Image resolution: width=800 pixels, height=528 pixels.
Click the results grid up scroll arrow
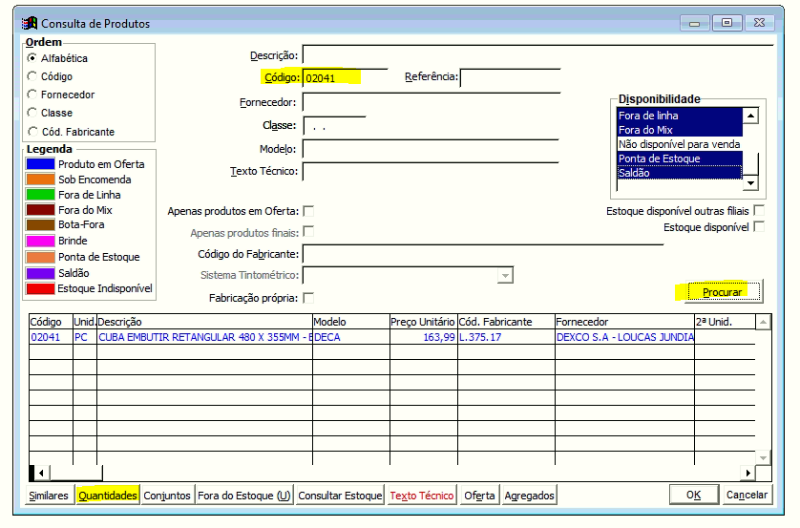point(763,322)
